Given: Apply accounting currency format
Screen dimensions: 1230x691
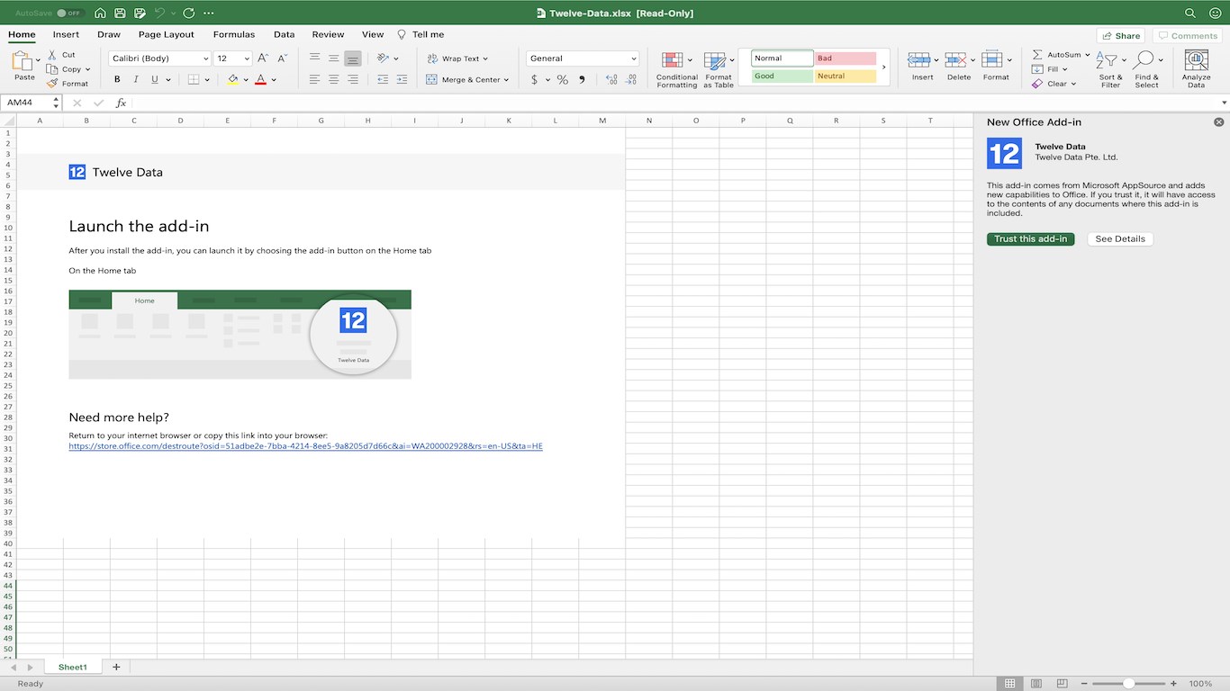Looking at the screenshot, I should [x=535, y=79].
